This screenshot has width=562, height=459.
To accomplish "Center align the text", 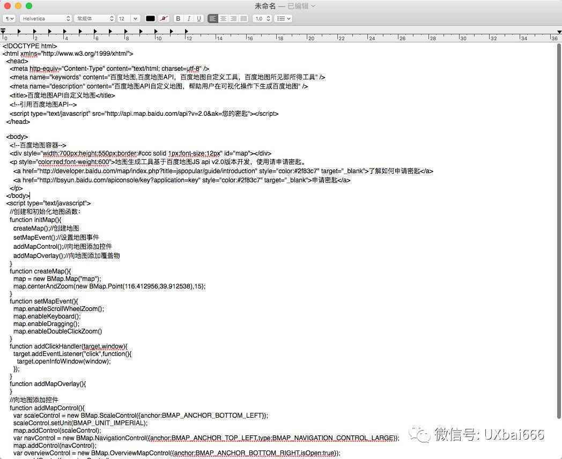I will [x=223, y=19].
